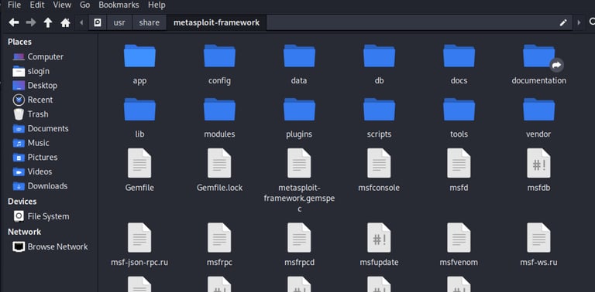Select the lib folder icon
This screenshot has height=292, width=595.
tap(139, 110)
